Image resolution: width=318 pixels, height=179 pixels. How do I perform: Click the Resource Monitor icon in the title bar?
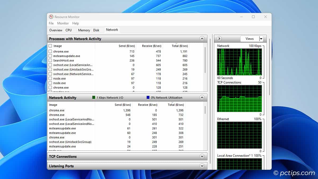[x=51, y=16]
